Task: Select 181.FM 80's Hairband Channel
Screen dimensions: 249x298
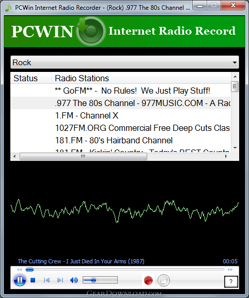Action: point(121,140)
